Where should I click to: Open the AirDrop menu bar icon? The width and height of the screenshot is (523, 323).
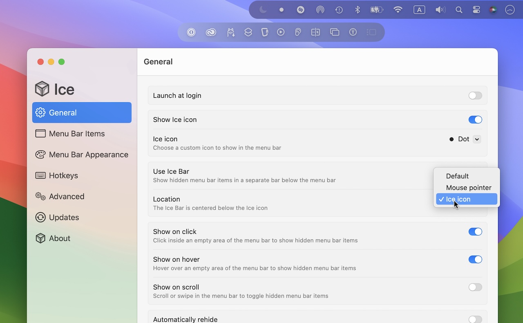tap(320, 10)
